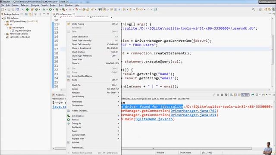Click the Display Selected Console monitor icon
Viewport: 276px width, 155px height.
tap(257, 95)
